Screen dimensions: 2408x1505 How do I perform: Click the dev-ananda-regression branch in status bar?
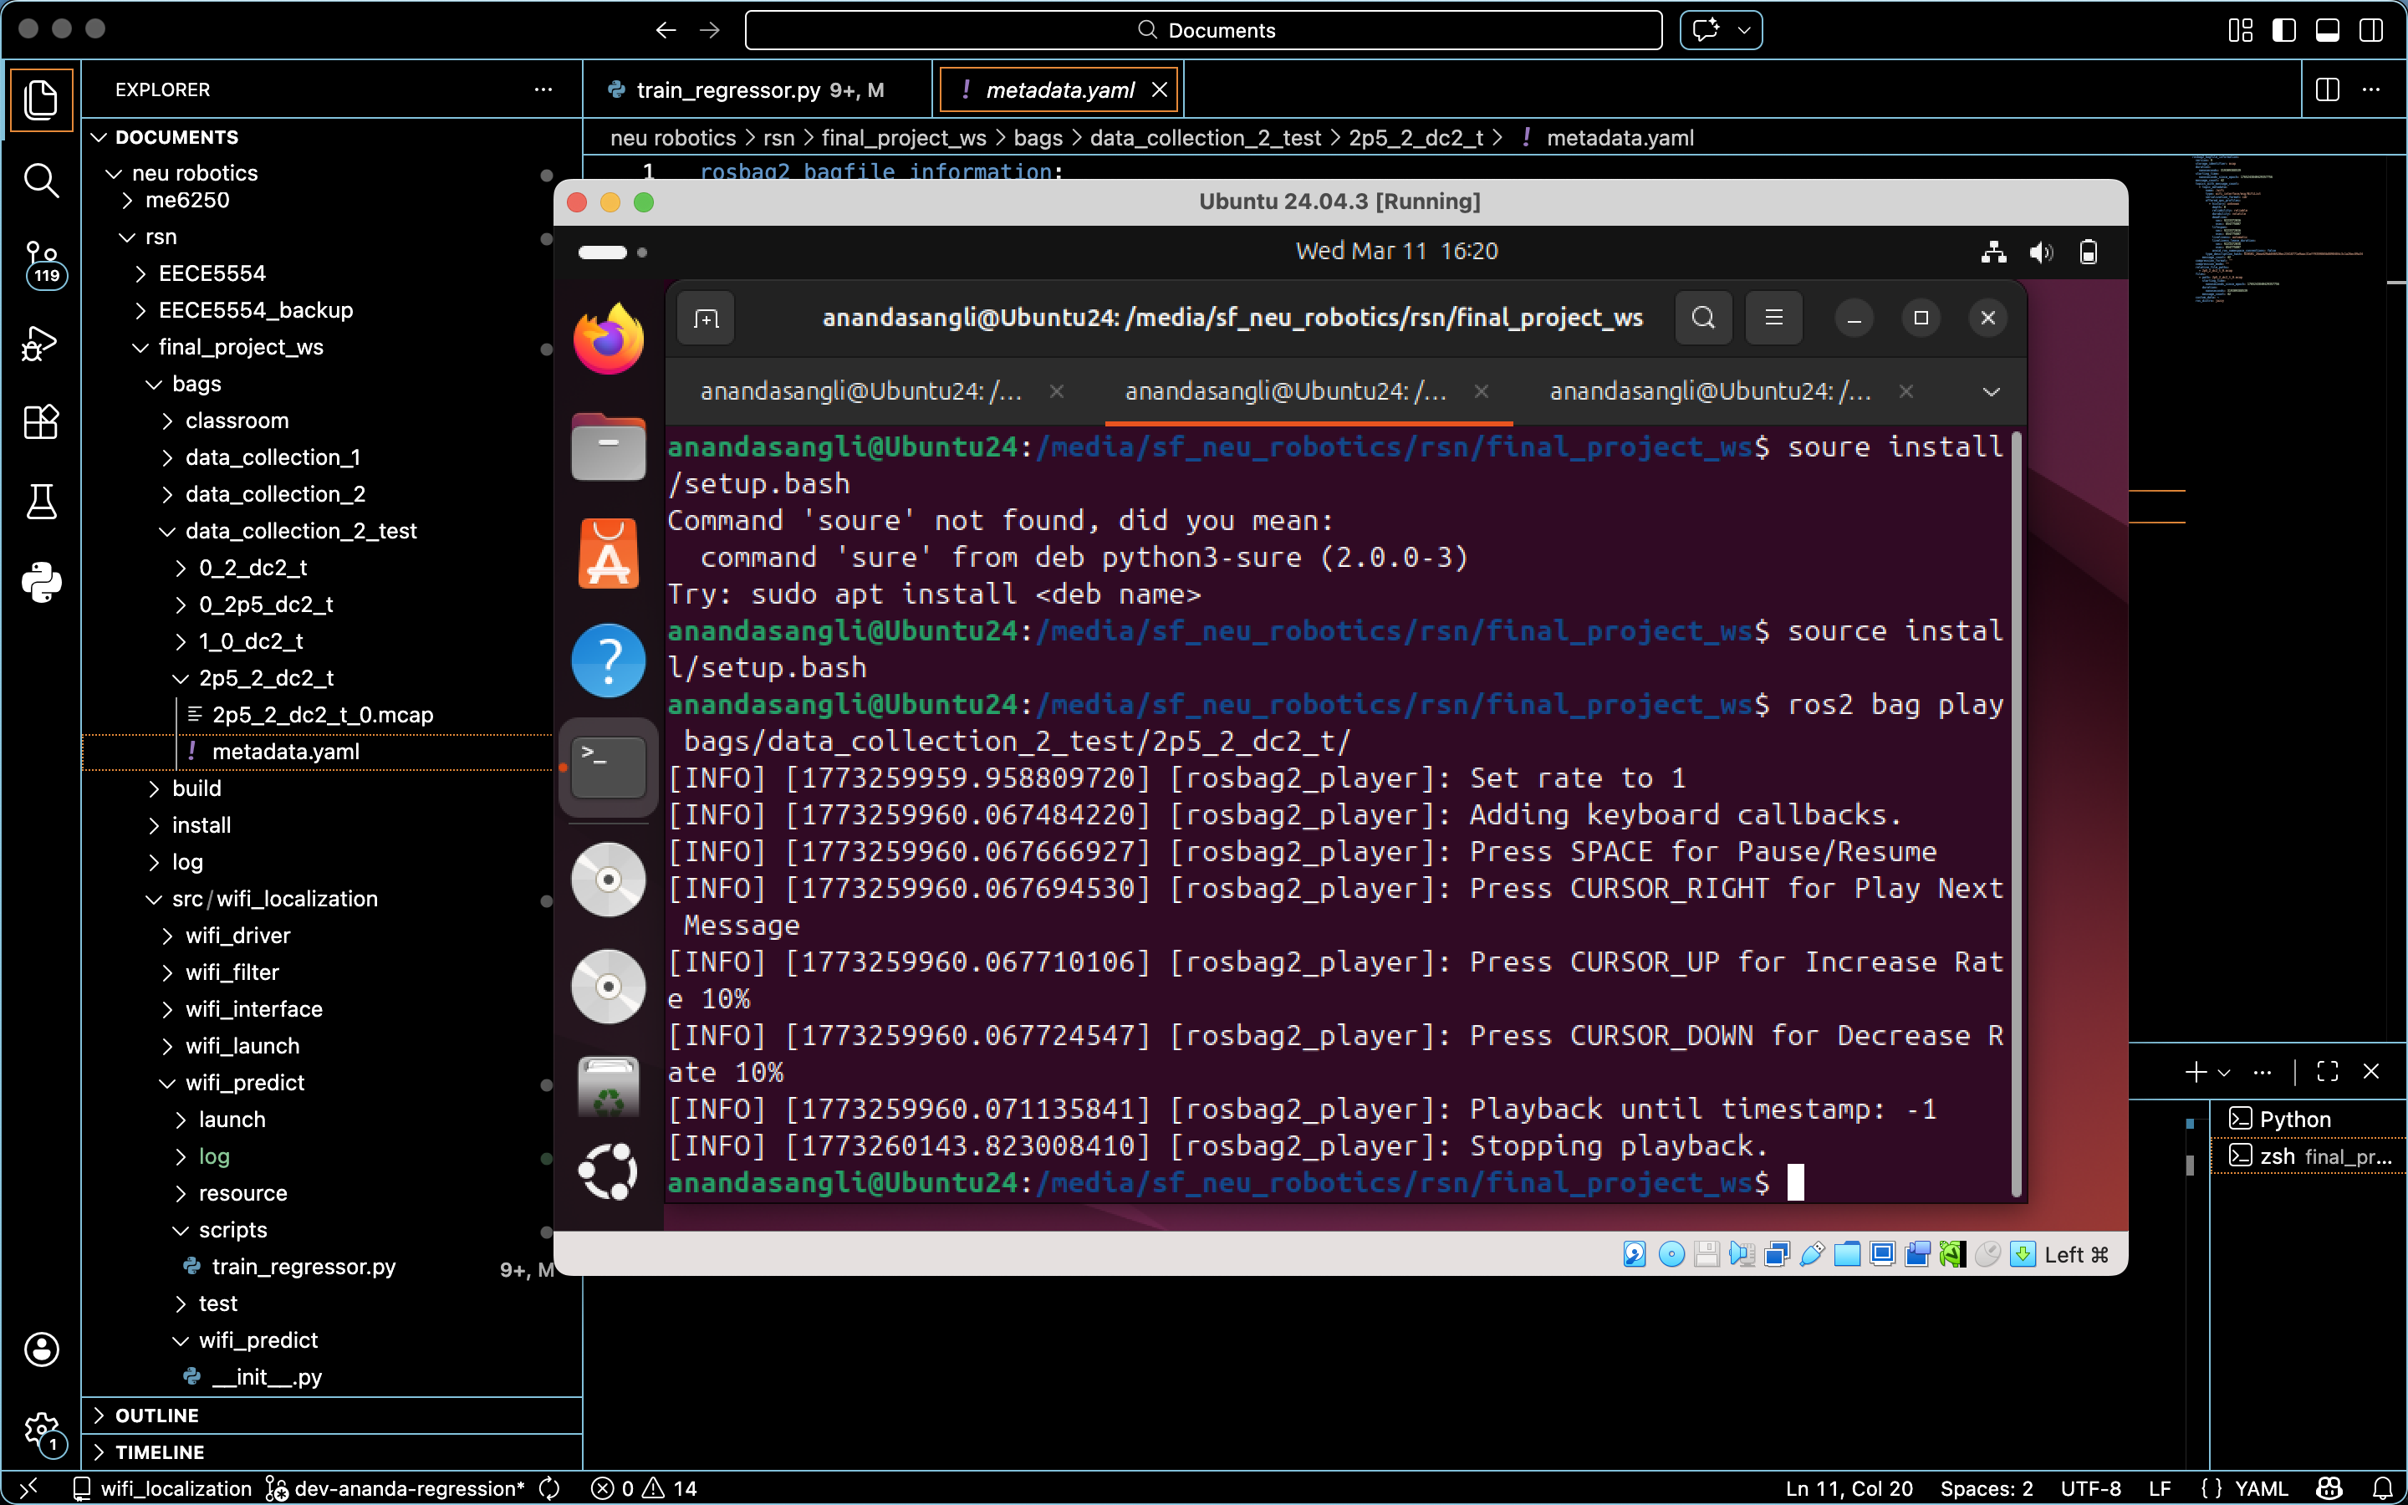(x=409, y=1488)
